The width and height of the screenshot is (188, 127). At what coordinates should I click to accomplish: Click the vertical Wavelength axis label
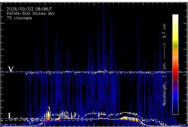click(164, 64)
